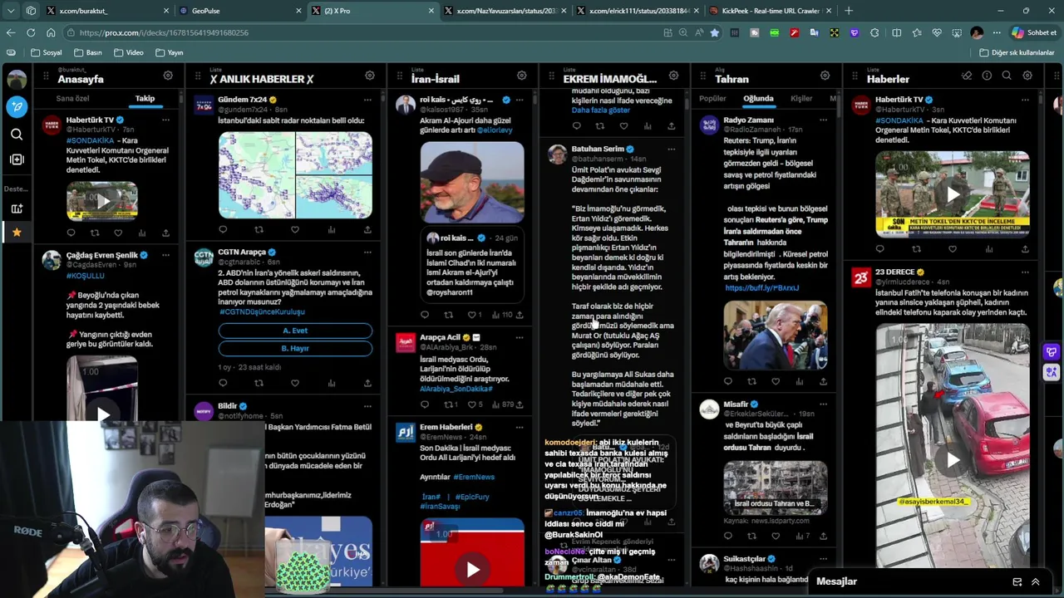Viewport: 1064px width, 598px height.
Task: View analytics of Habertürk TV post in Haberler
Action: pos(988,249)
